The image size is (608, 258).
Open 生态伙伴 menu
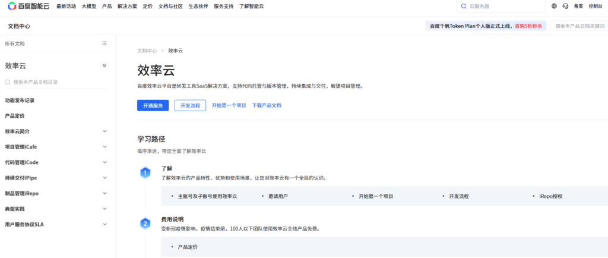[198, 6]
